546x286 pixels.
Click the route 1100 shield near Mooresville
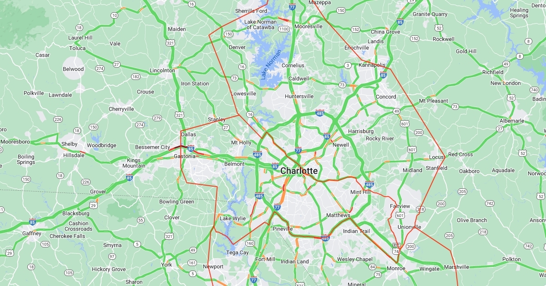[284, 29]
